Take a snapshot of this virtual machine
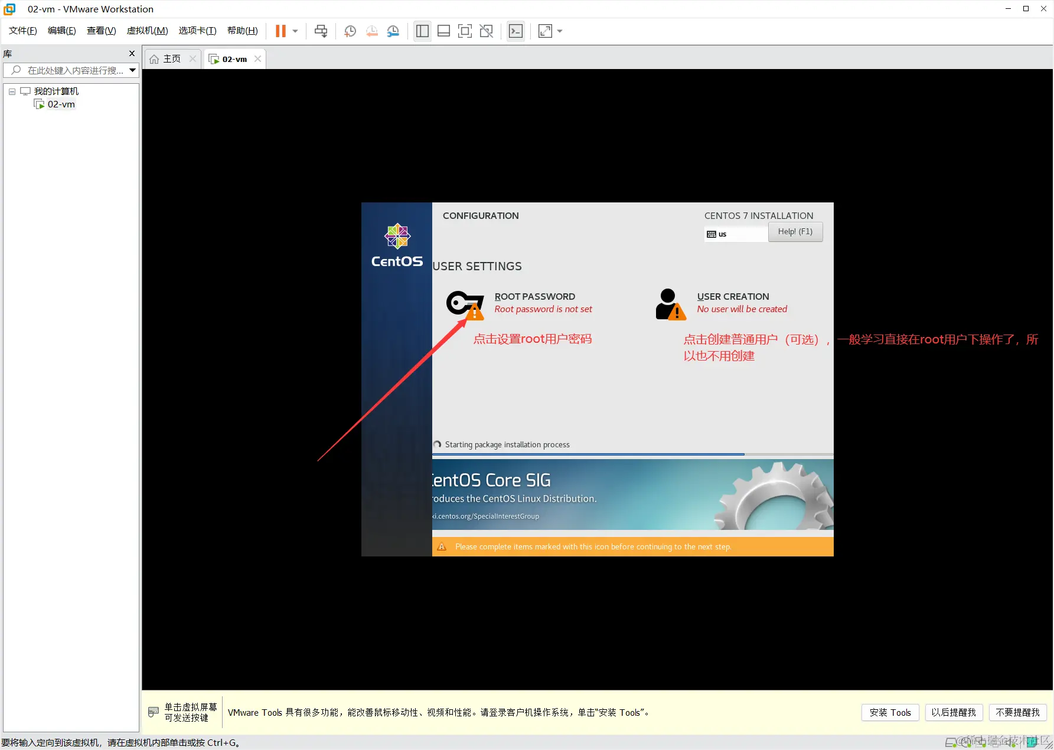The height and width of the screenshot is (750, 1054). coord(350,31)
